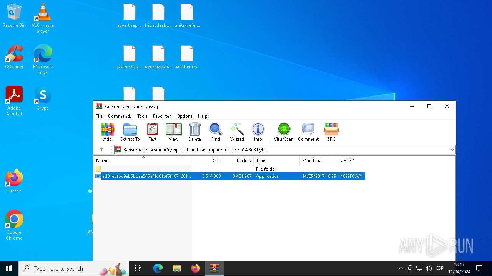The width and height of the screenshot is (492, 276).
Task: Select the Skype desktop icon
Action: (x=43, y=99)
